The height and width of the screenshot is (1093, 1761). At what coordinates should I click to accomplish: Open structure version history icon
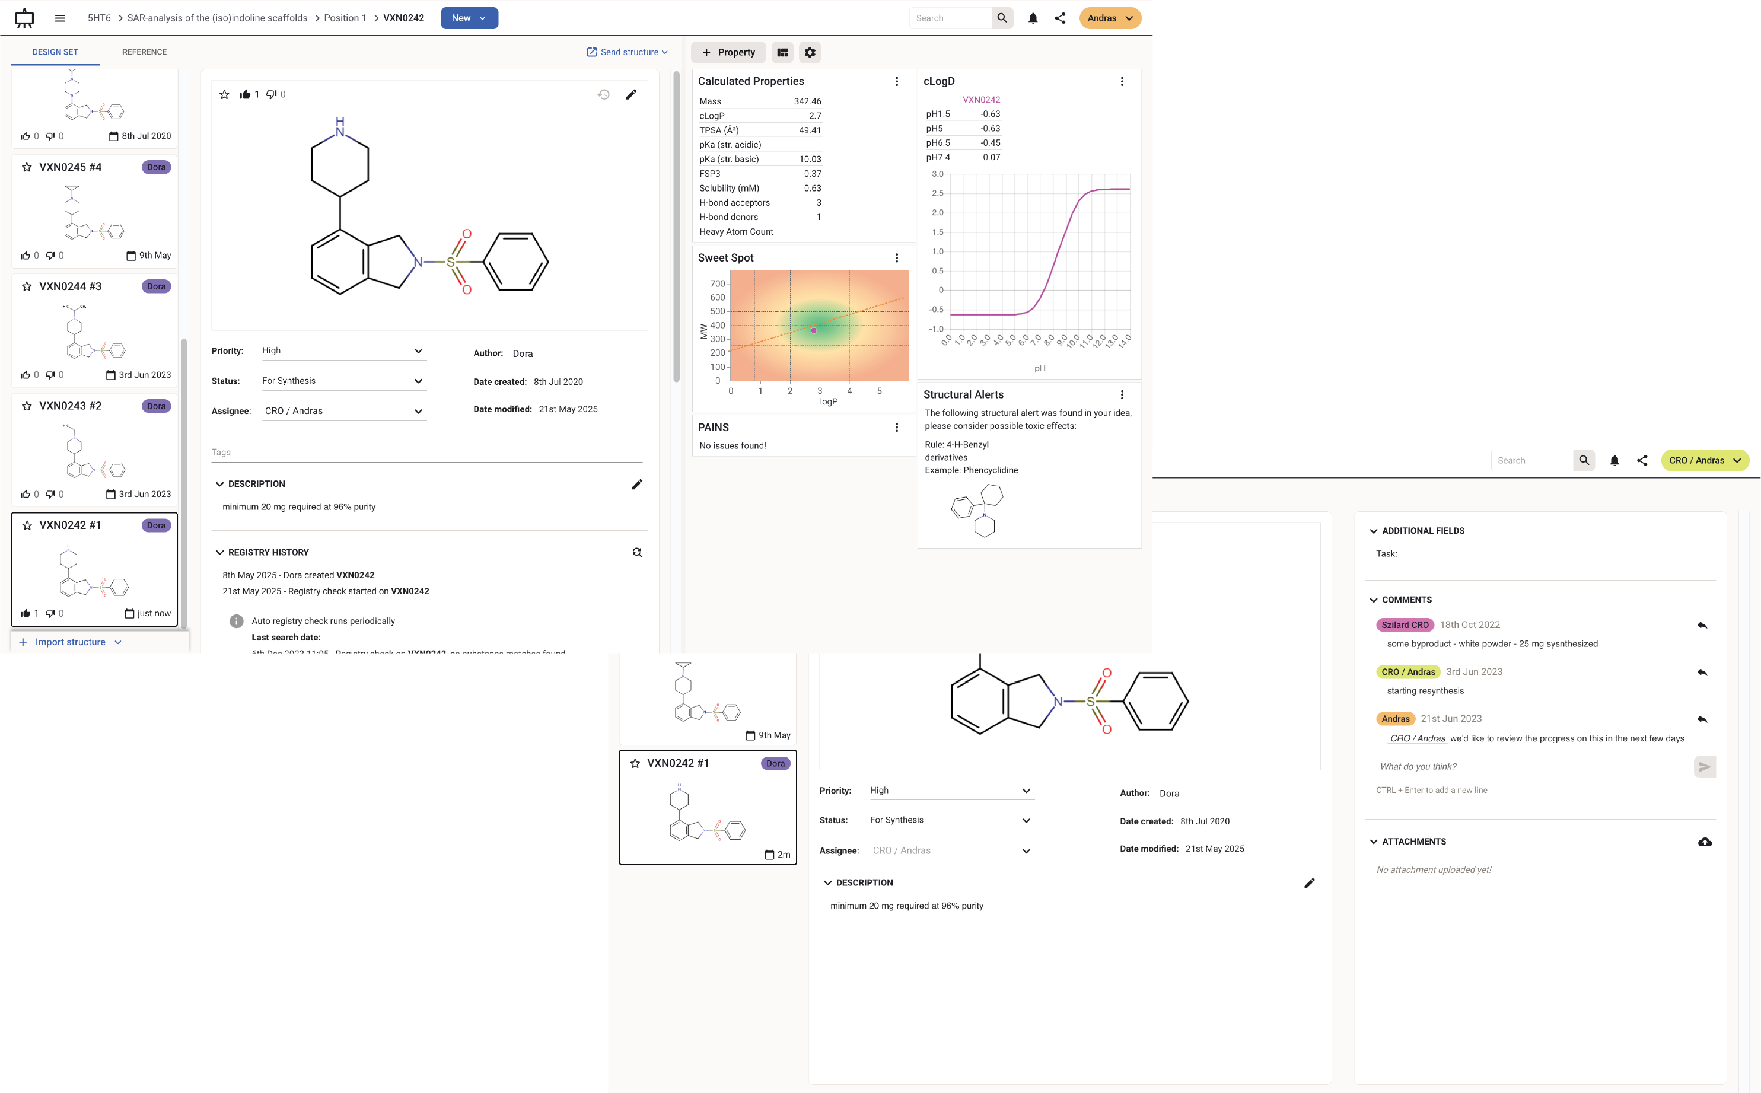click(x=604, y=95)
